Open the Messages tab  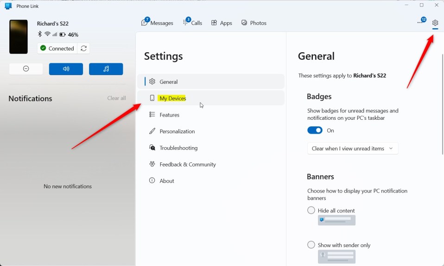[x=157, y=23]
